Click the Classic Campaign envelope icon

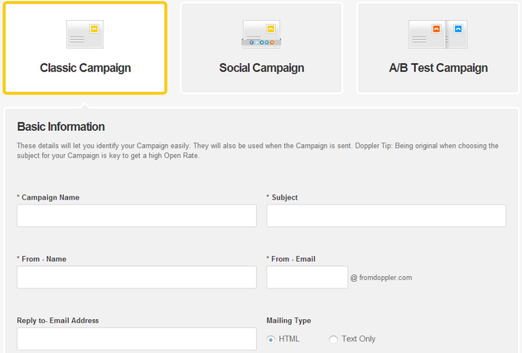[85, 34]
